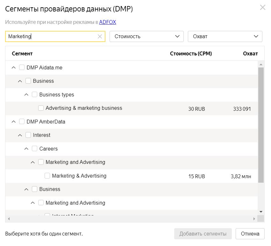Image resolution: width=271 pixels, height=246 pixels.
Task: Open the Охват filter dropdown
Action: (x=225, y=37)
